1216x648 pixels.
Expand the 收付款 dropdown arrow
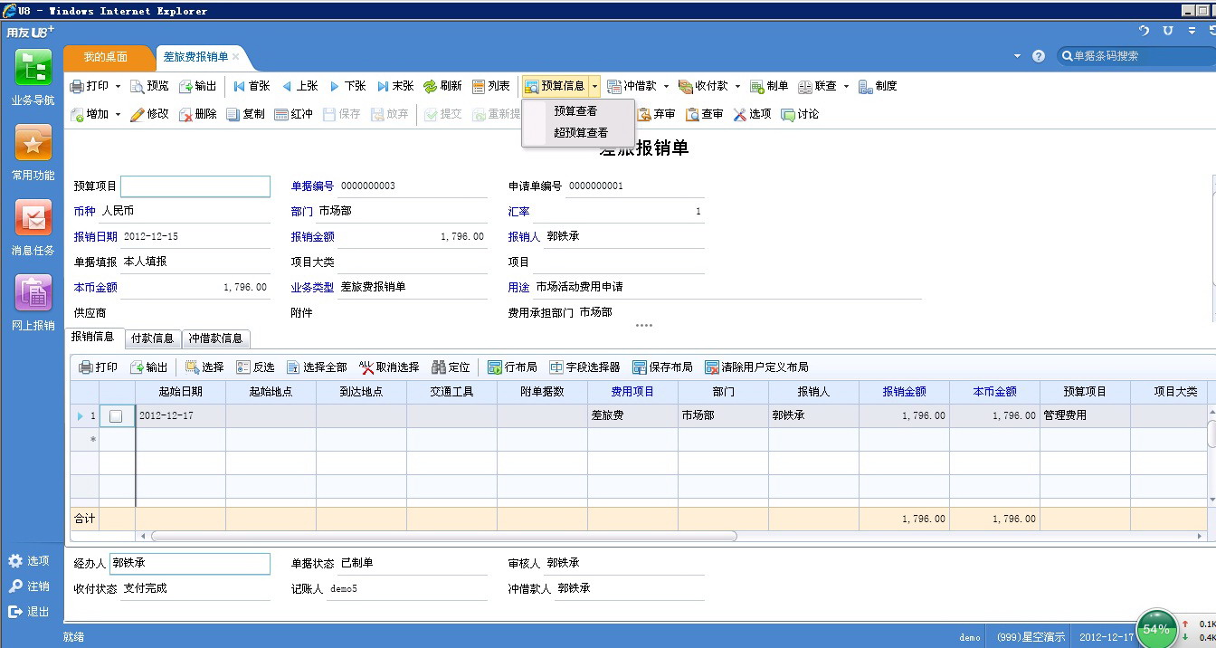(738, 87)
